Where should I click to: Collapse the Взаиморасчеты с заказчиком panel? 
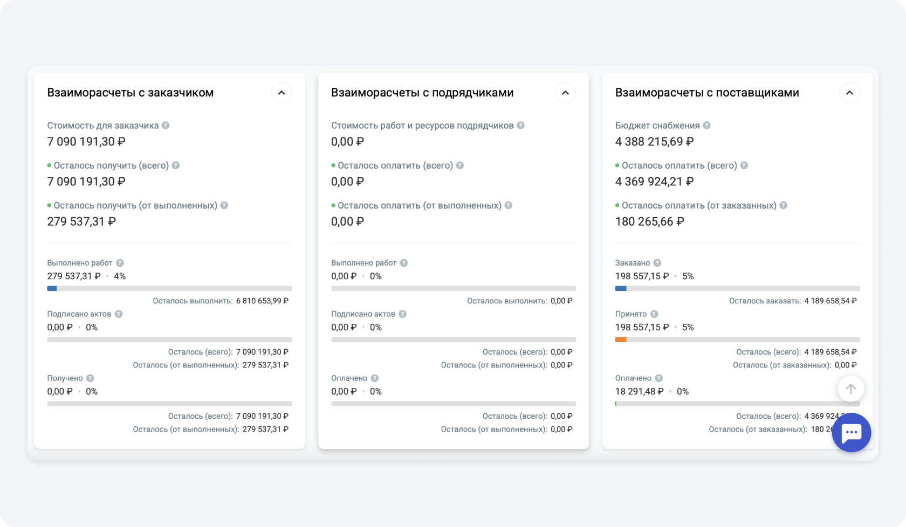(281, 93)
